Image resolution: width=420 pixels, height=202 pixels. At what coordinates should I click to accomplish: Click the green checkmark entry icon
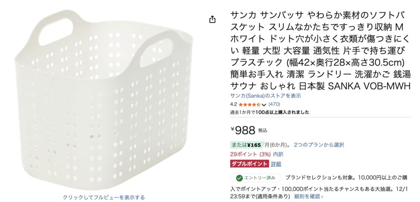point(239,178)
